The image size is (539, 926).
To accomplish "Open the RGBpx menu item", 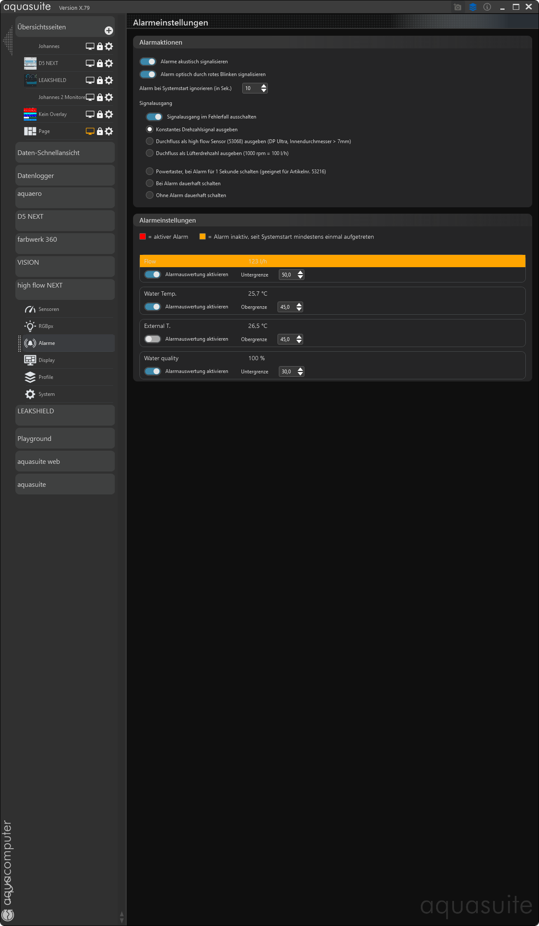I will point(68,326).
